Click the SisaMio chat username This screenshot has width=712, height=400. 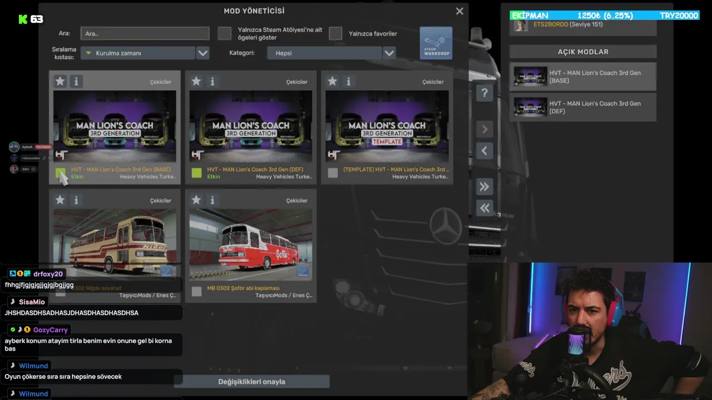click(32, 302)
